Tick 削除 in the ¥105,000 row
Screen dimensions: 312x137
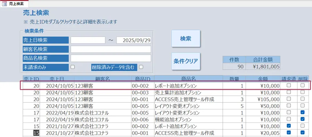[302, 99]
